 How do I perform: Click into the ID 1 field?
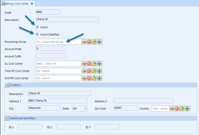(30, 127)
